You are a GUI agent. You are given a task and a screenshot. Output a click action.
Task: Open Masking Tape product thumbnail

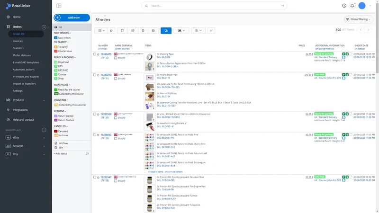click(x=150, y=57)
